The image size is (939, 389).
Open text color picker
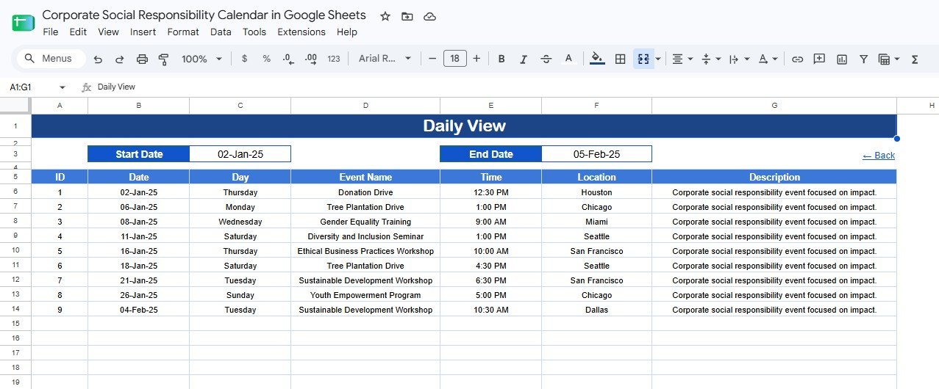click(568, 59)
